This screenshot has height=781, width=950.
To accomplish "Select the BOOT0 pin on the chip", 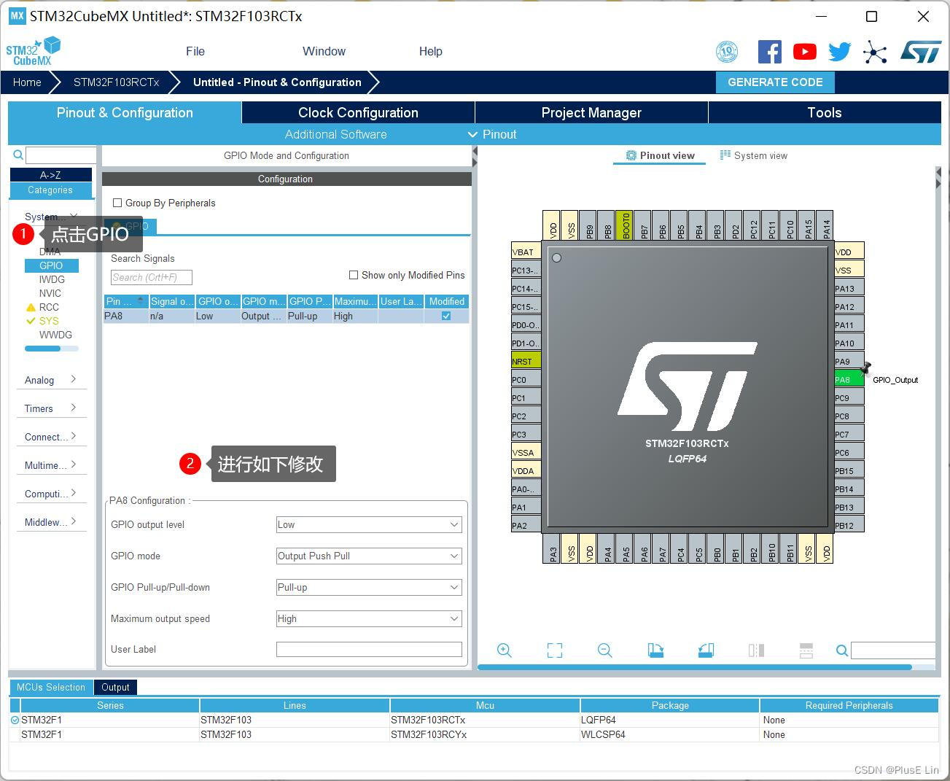I will click(626, 226).
